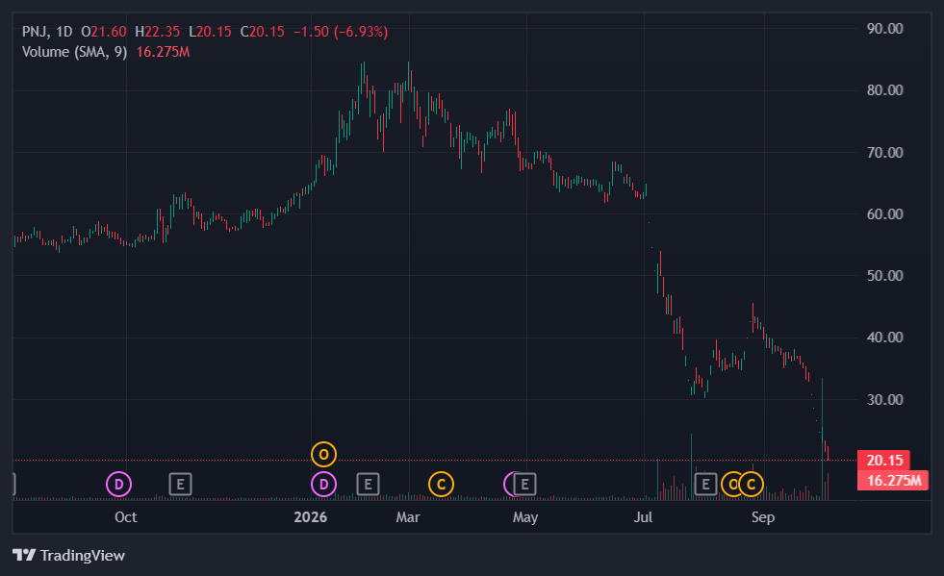Select the pink D marker above the 2026 label
The height and width of the screenshot is (576, 944).
(323, 484)
